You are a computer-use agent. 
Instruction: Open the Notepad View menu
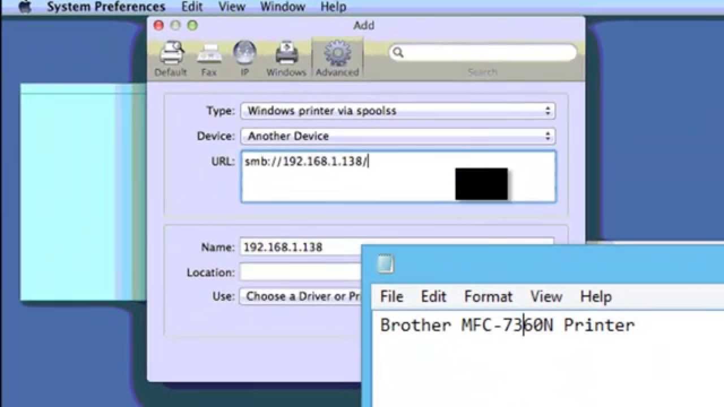click(x=546, y=297)
